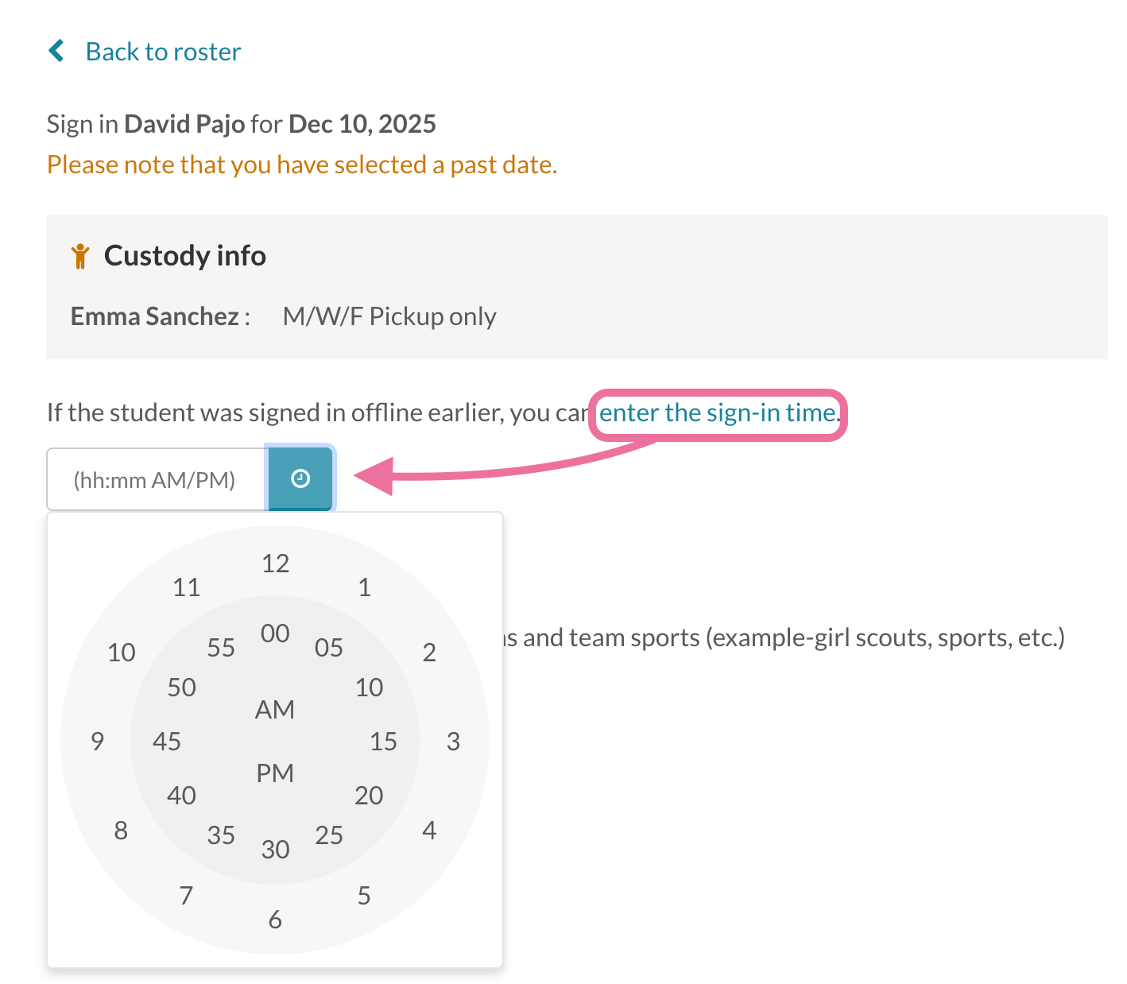Click the orange person icon in Custody info
This screenshot has width=1127, height=984.
click(80, 256)
